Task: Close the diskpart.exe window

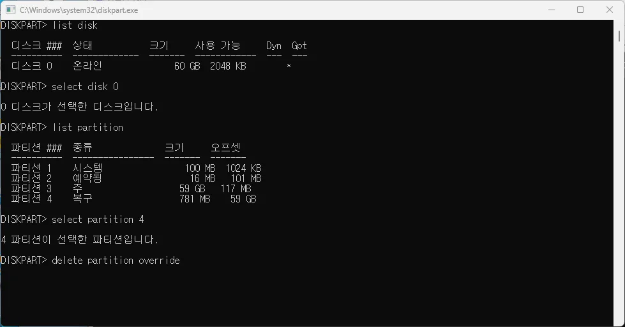Action: 610,10
